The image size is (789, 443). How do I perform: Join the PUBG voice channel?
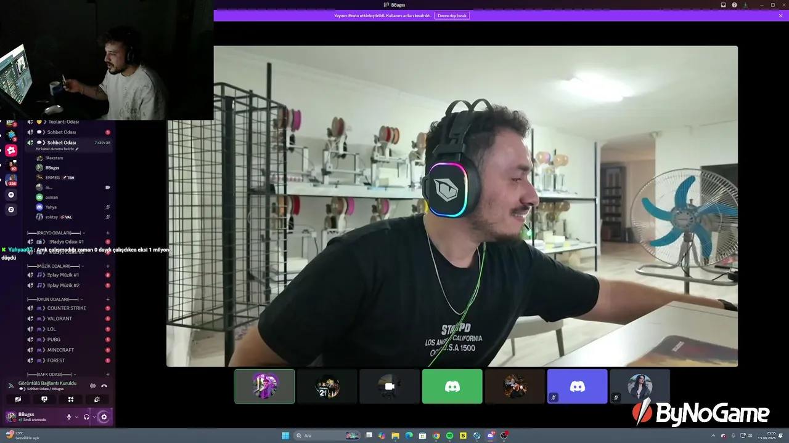pos(69,340)
